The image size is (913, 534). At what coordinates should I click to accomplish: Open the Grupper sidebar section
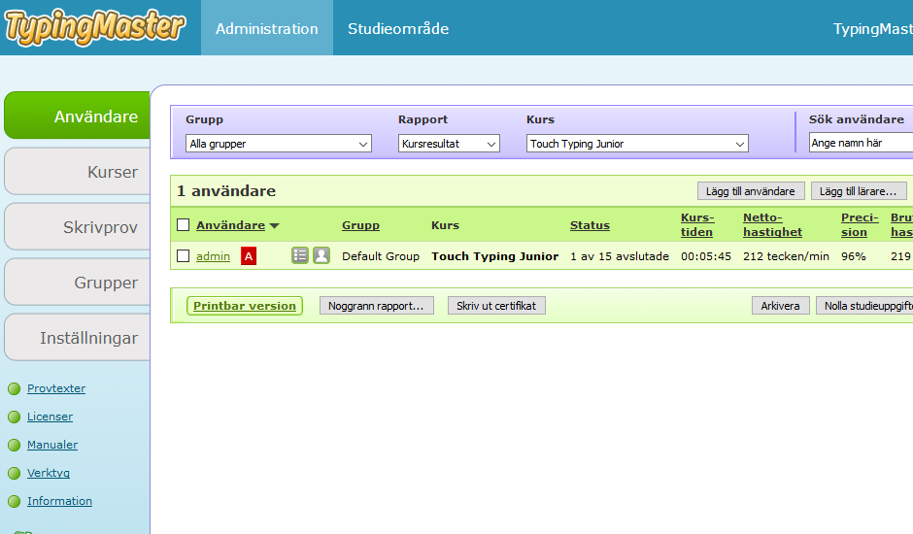77,282
